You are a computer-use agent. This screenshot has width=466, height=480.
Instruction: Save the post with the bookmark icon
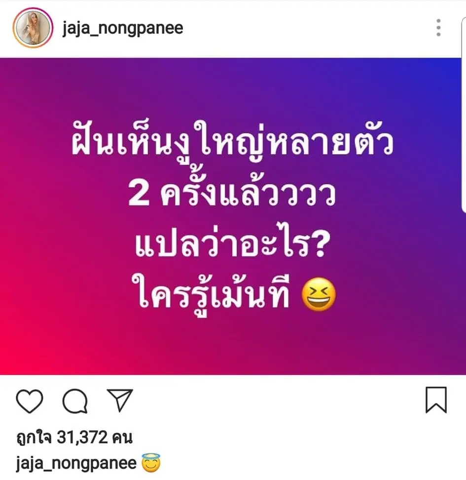click(436, 400)
